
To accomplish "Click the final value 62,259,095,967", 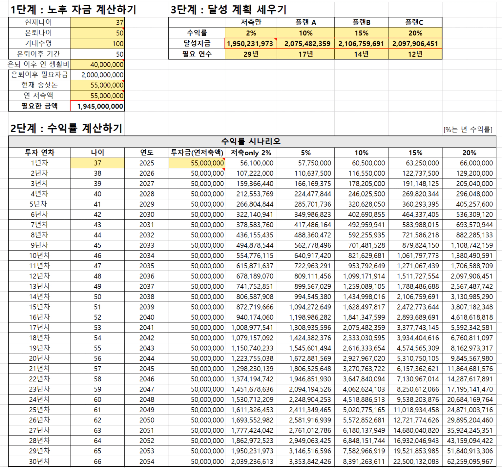I will click(x=469, y=461).
